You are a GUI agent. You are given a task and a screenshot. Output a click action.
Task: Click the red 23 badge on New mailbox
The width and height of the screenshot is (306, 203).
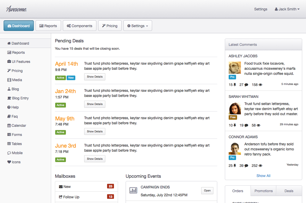[110, 186]
